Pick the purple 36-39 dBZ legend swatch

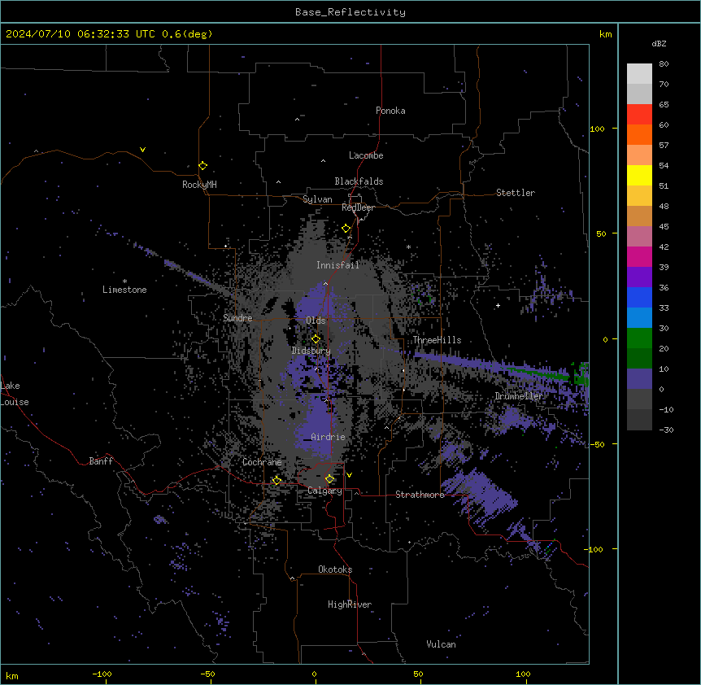click(x=639, y=277)
